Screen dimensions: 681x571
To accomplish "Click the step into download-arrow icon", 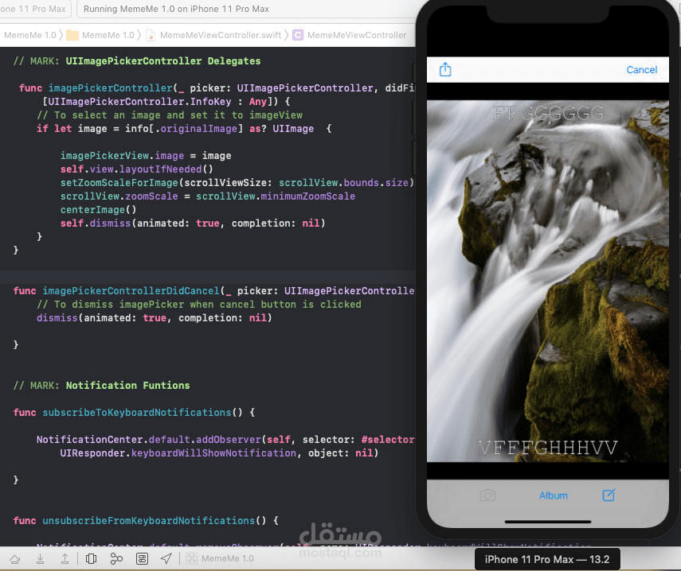I will [x=40, y=559].
